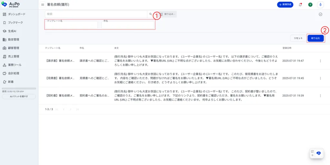Open row options for 【契約書】 template
Screen dimensions: 330x165
pos(320,96)
